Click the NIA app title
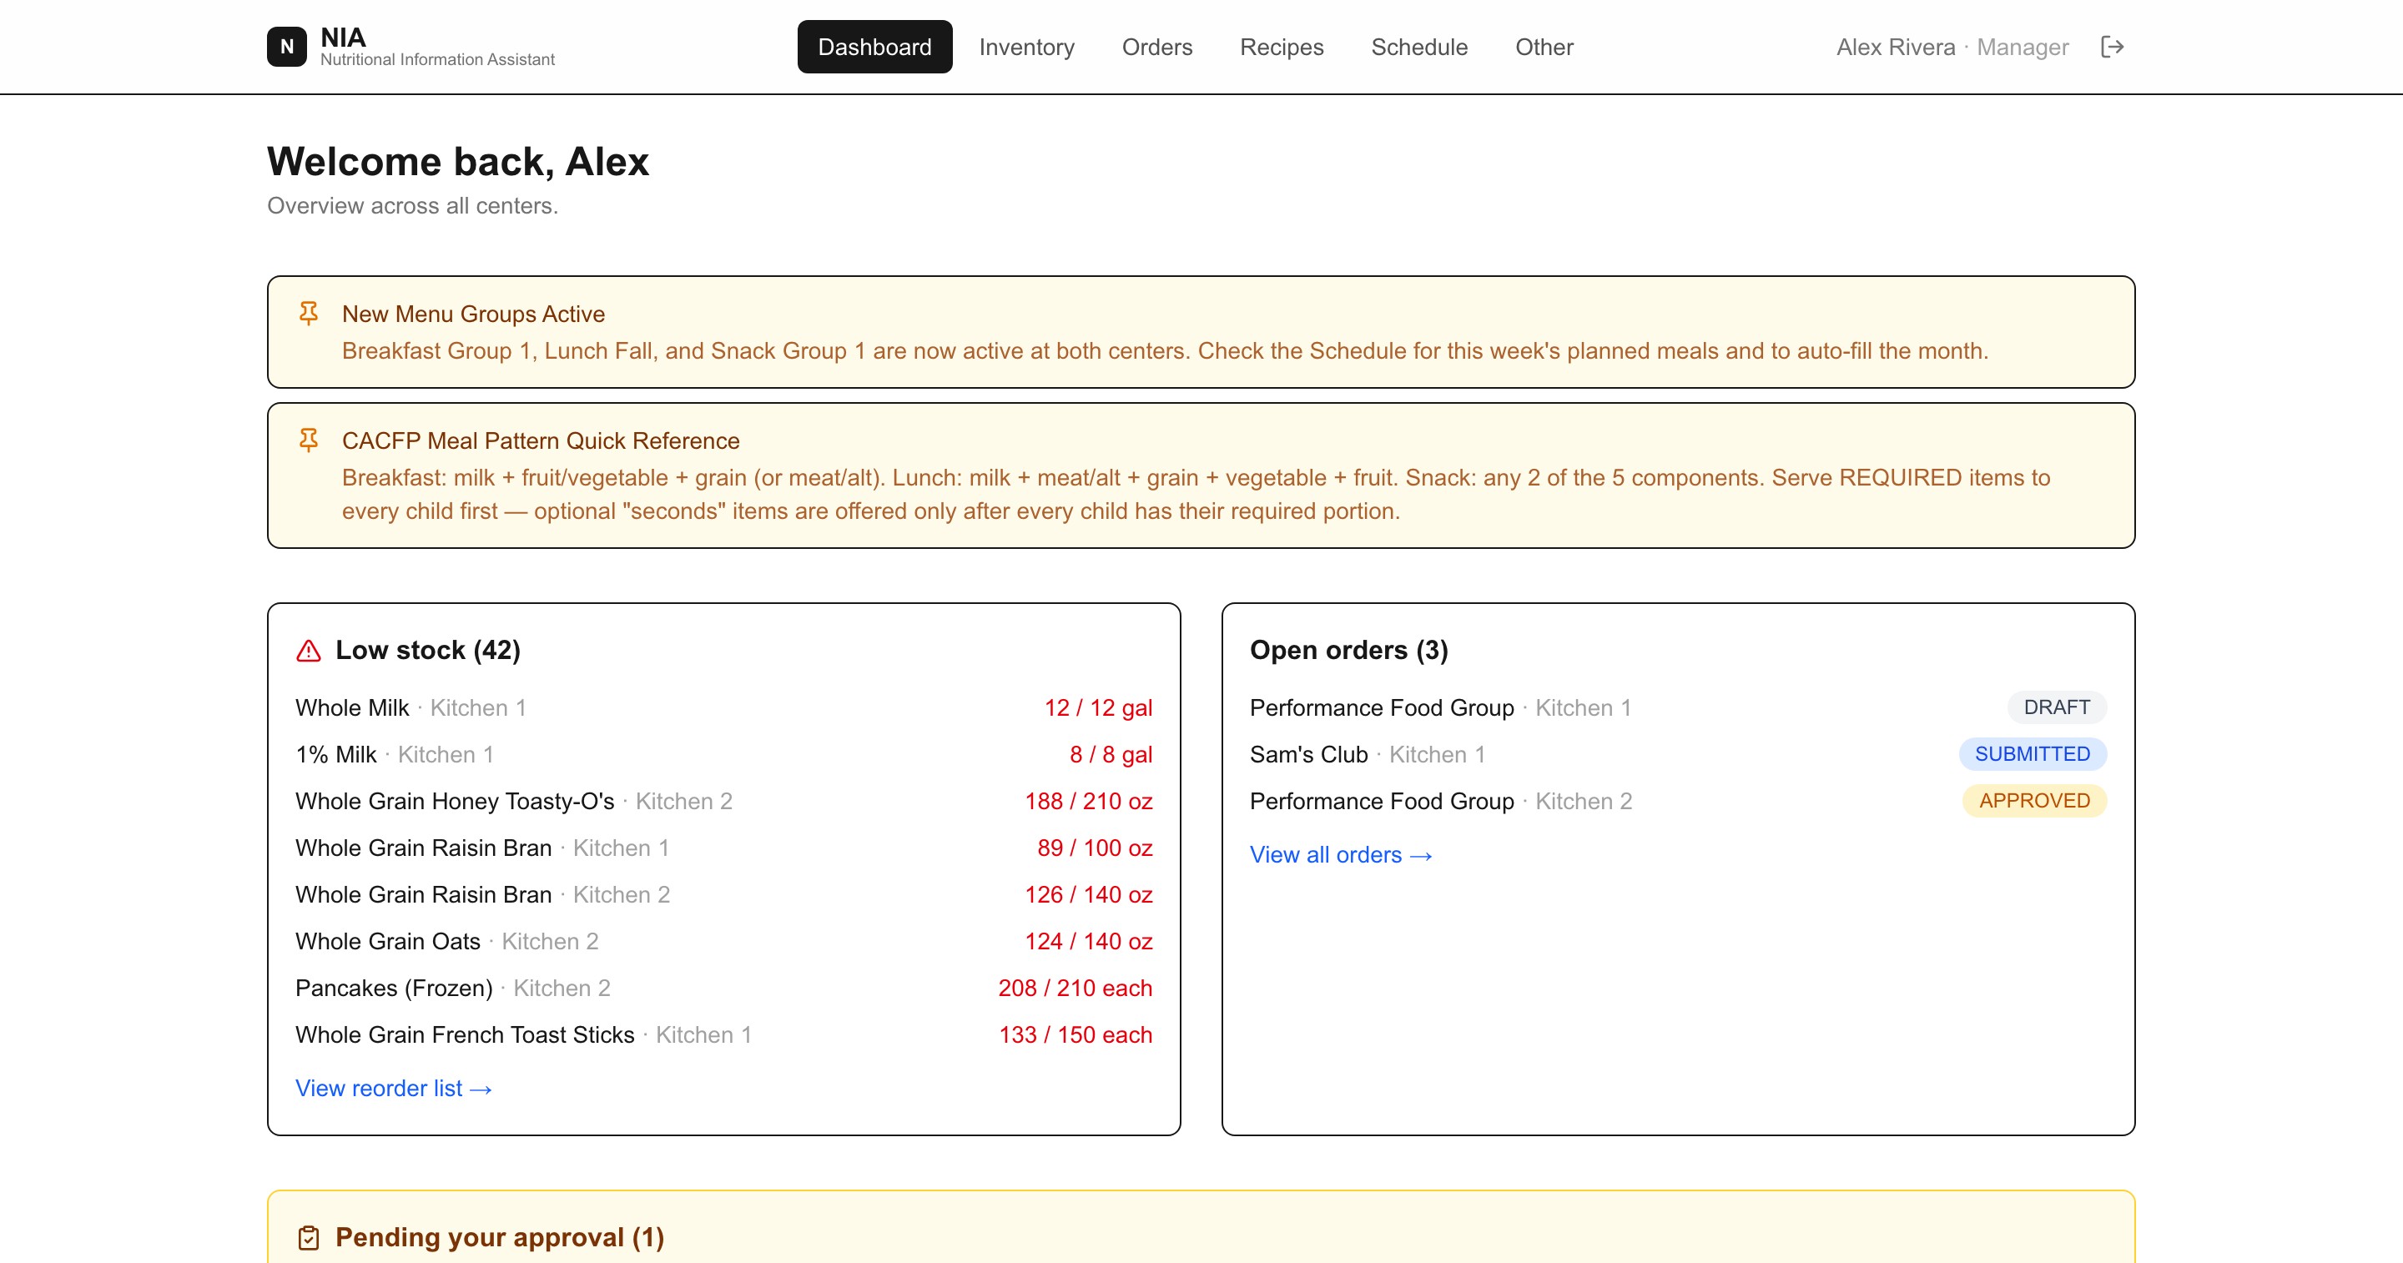 pos(343,38)
